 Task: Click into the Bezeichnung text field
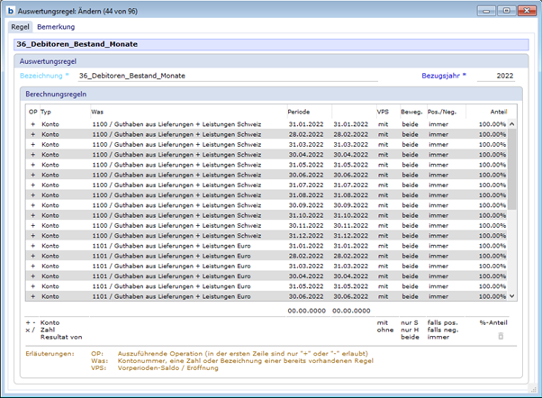tap(225, 76)
